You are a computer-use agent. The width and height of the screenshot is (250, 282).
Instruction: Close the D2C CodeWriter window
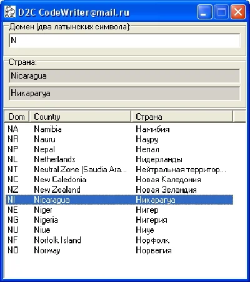click(238, 12)
